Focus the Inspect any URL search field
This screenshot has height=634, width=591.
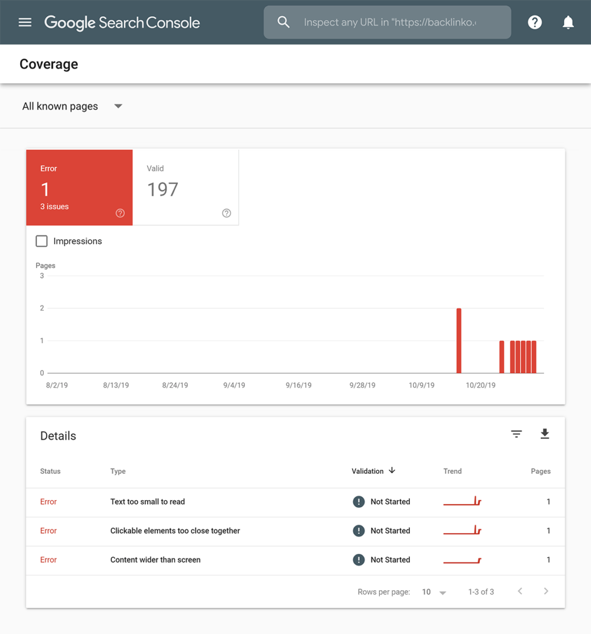click(x=390, y=22)
